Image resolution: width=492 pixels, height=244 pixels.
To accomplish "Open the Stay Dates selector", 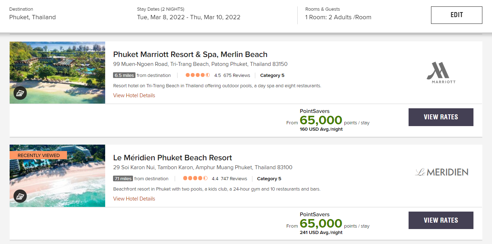I will (188, 17).
